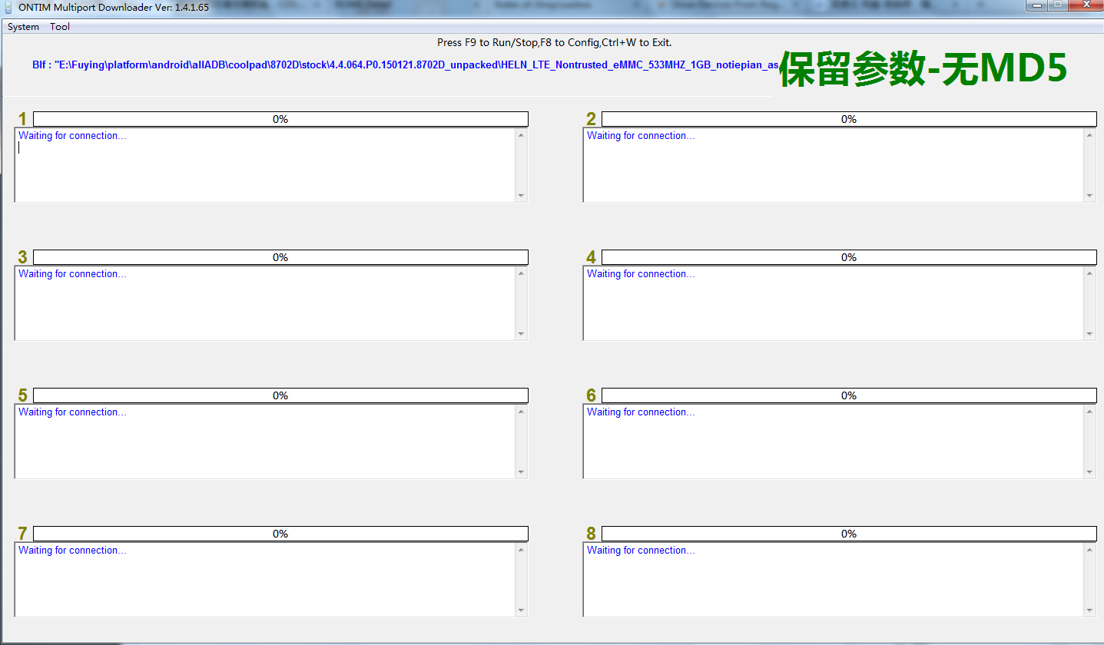
Task: Click the green 保留参数-无MD5 label
Action: point(923,70)
